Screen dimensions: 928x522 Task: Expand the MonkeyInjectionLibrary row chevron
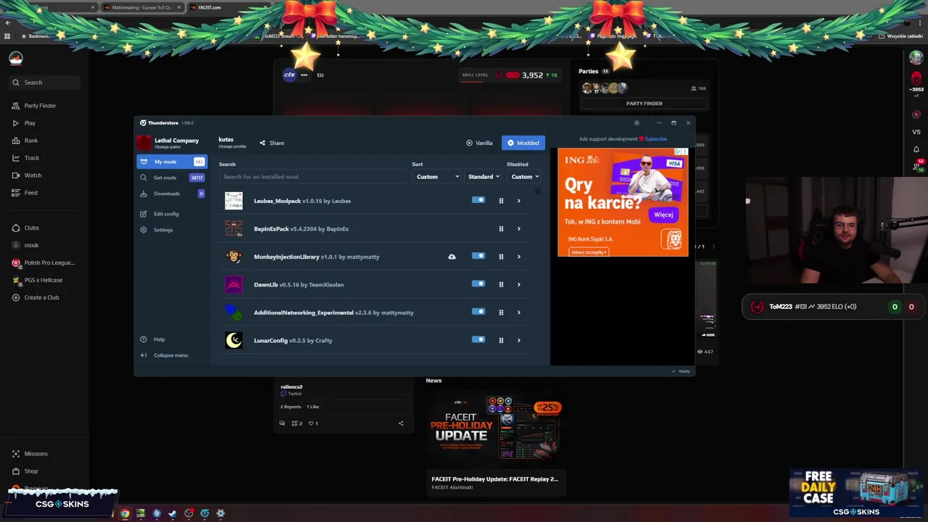(518, 257)
